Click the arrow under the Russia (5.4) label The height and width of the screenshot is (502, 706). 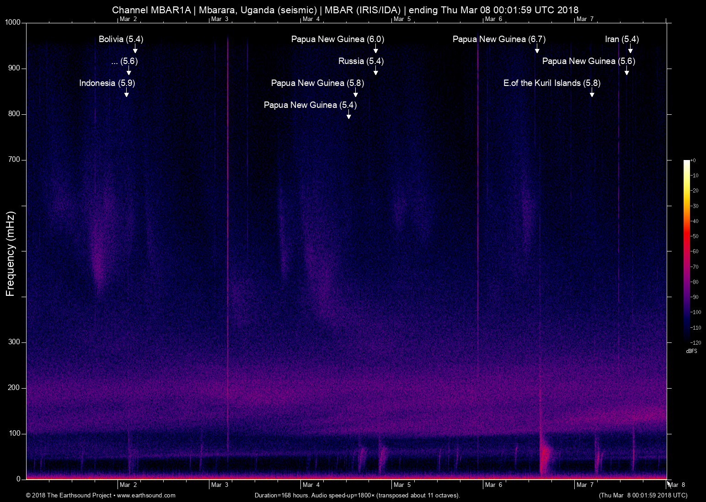point(375,71)
